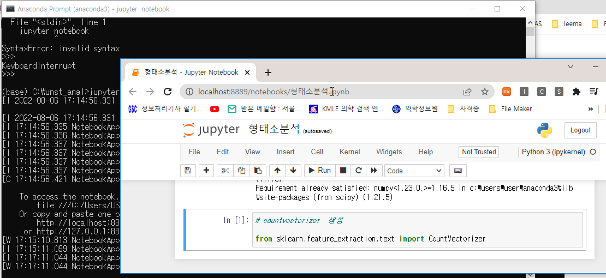Click the orange extension icon

tap(506, 92)
